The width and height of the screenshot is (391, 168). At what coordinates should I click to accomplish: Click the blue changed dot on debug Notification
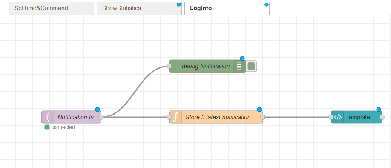click(242, 59)
